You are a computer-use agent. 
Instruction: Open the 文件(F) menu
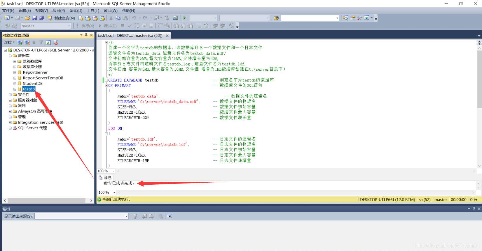tap(8, 11)
